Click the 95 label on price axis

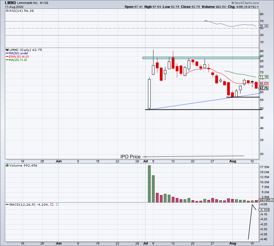pos(262,51)
